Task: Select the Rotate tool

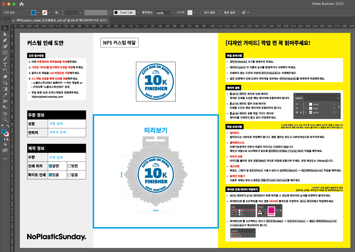Action: (5, 71)
